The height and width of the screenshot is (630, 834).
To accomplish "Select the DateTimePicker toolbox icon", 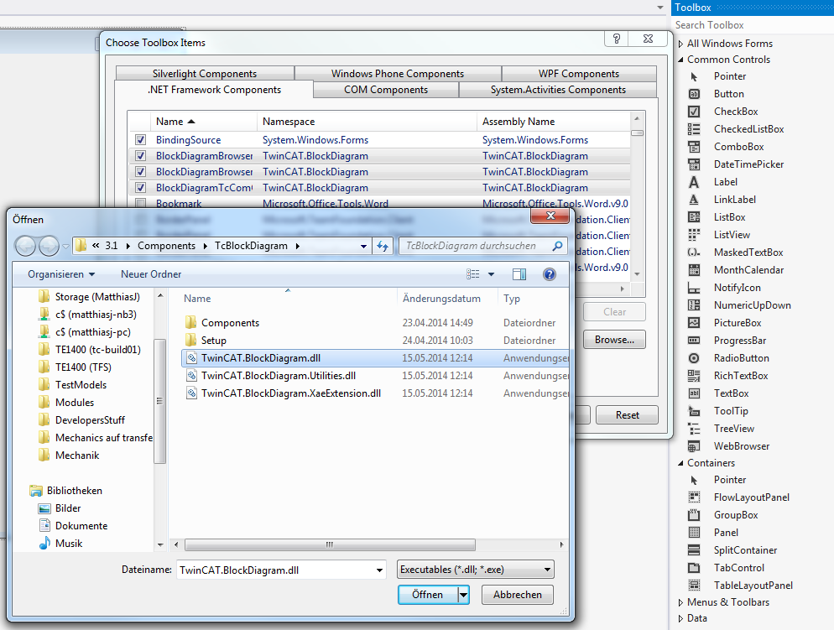I will point(694,164).
